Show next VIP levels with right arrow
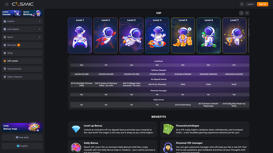This screenshot has width=273, height=153. point(247,13)
